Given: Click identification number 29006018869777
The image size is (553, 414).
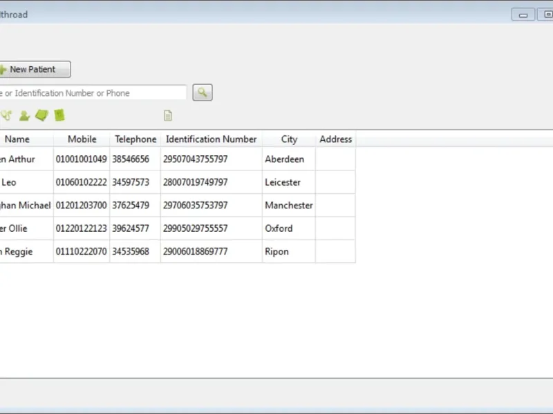Looking at the screenshot, I should click(195, 251).
